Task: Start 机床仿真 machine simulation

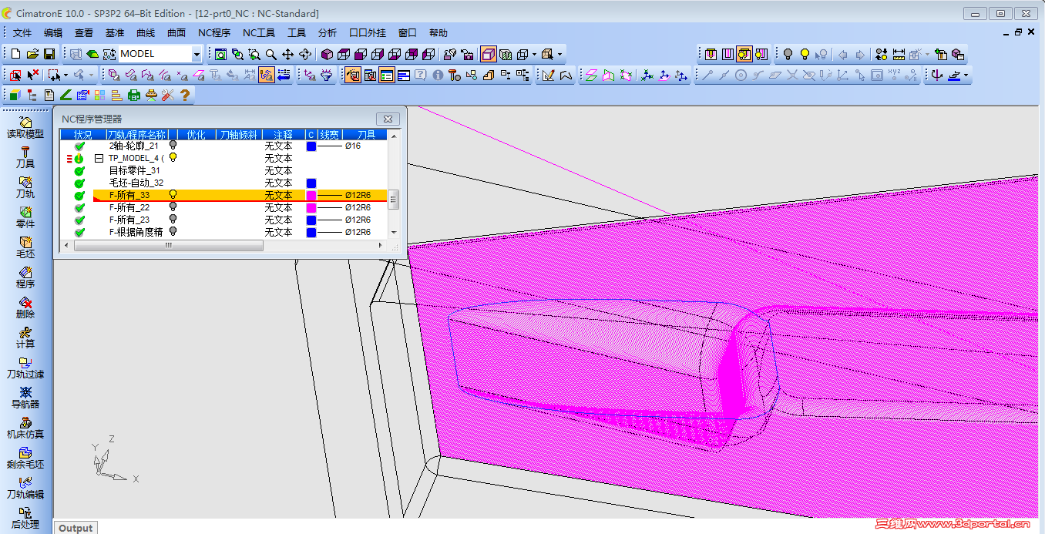Action: click(25, 428)
